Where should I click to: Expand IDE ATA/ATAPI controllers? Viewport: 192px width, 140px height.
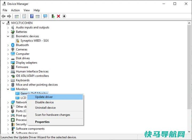point(8,76)
